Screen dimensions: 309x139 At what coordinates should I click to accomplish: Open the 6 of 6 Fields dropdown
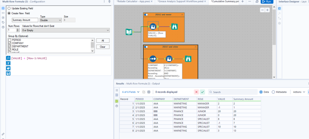click(131, 92)
